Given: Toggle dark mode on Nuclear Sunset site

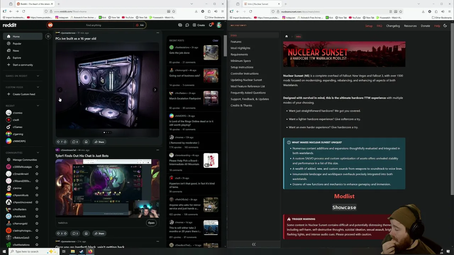Looking at the screenshot, I should pos(445,25).
